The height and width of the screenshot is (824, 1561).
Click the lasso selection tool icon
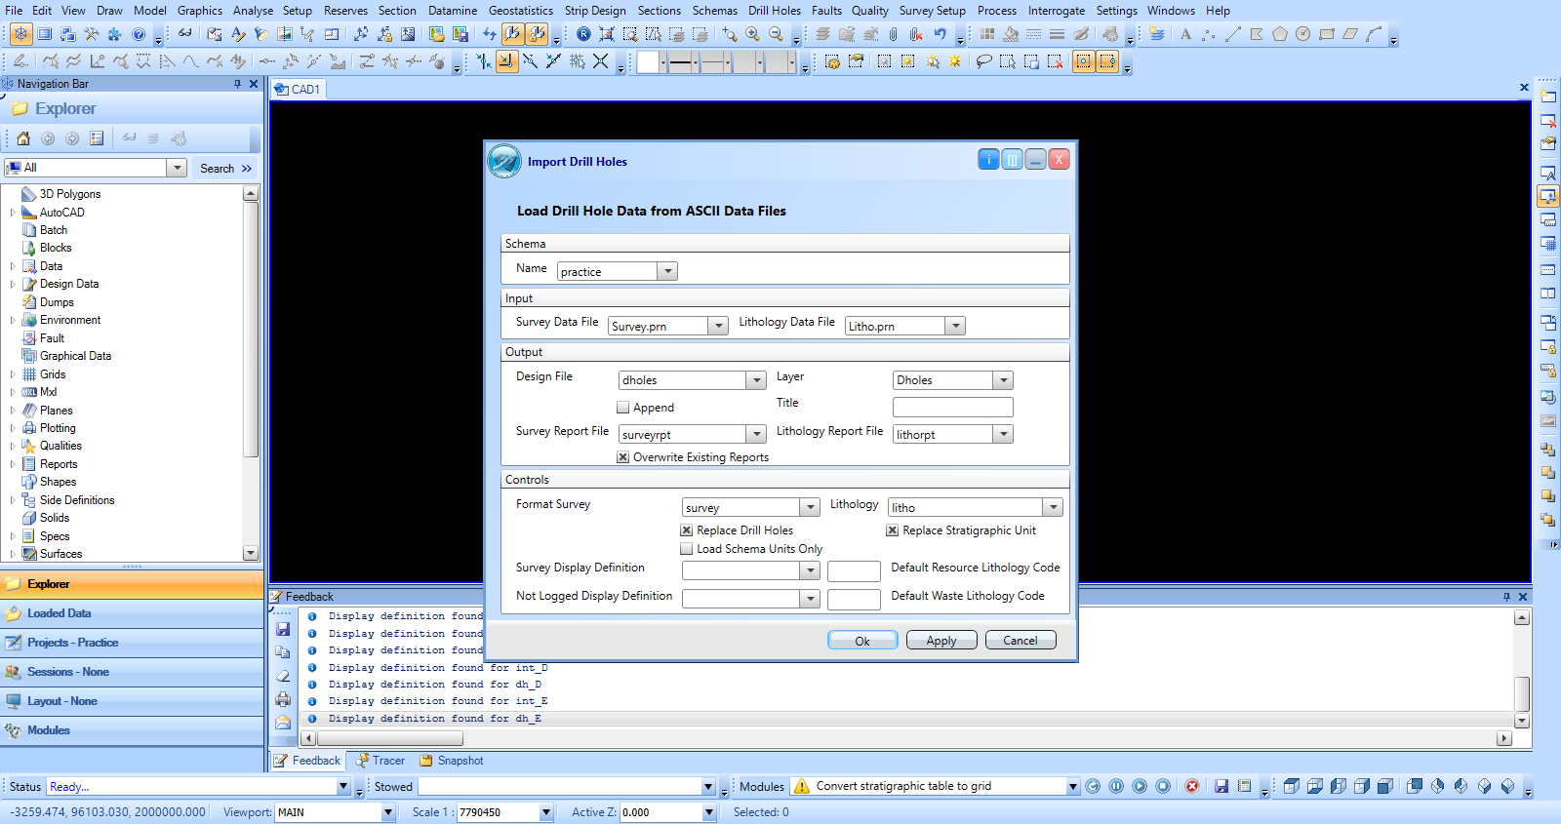pos(983,61)
